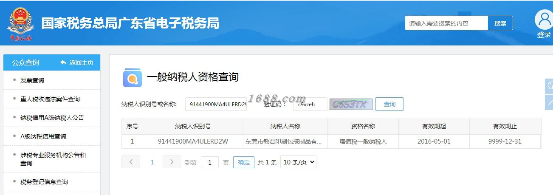Click the return arrow icon for 返回主页

tap(63, 62)
